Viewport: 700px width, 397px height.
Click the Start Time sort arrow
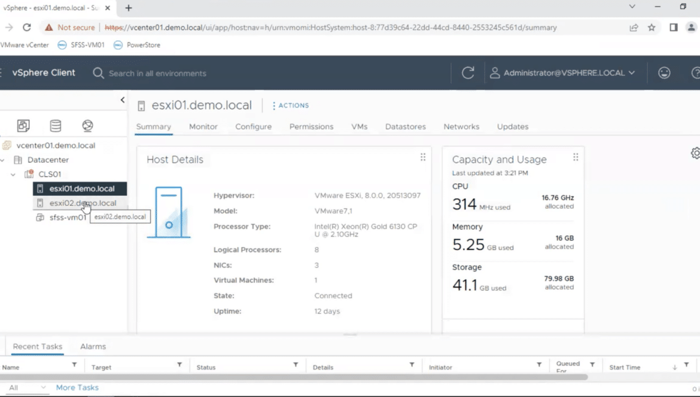(x=674, y=367)
